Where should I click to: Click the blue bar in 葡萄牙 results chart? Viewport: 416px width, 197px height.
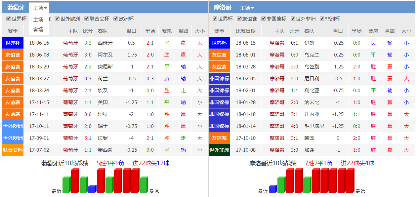(92, 189)
